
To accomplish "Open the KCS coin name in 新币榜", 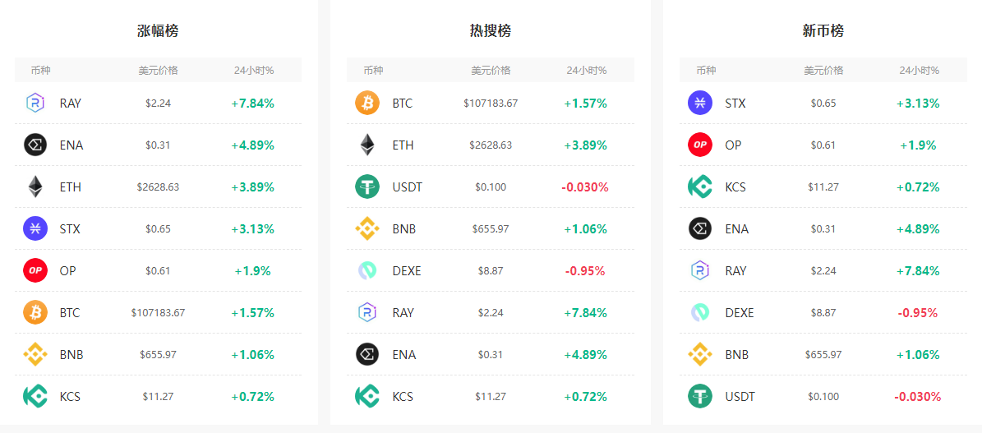I will 735,187.
